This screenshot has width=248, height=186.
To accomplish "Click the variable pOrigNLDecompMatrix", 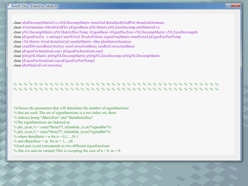I will pyautogui.click(x=67, y=56).
